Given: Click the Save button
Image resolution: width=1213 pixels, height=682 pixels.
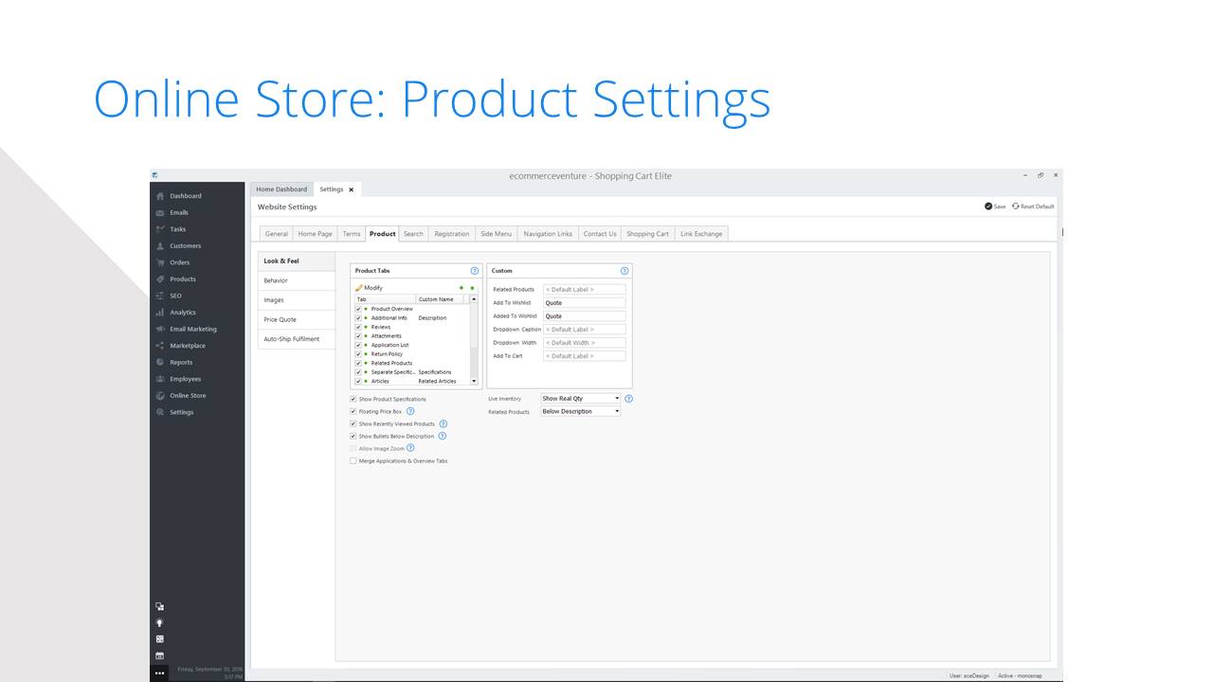Looking at the screenshot, I should tap(995, 206).
